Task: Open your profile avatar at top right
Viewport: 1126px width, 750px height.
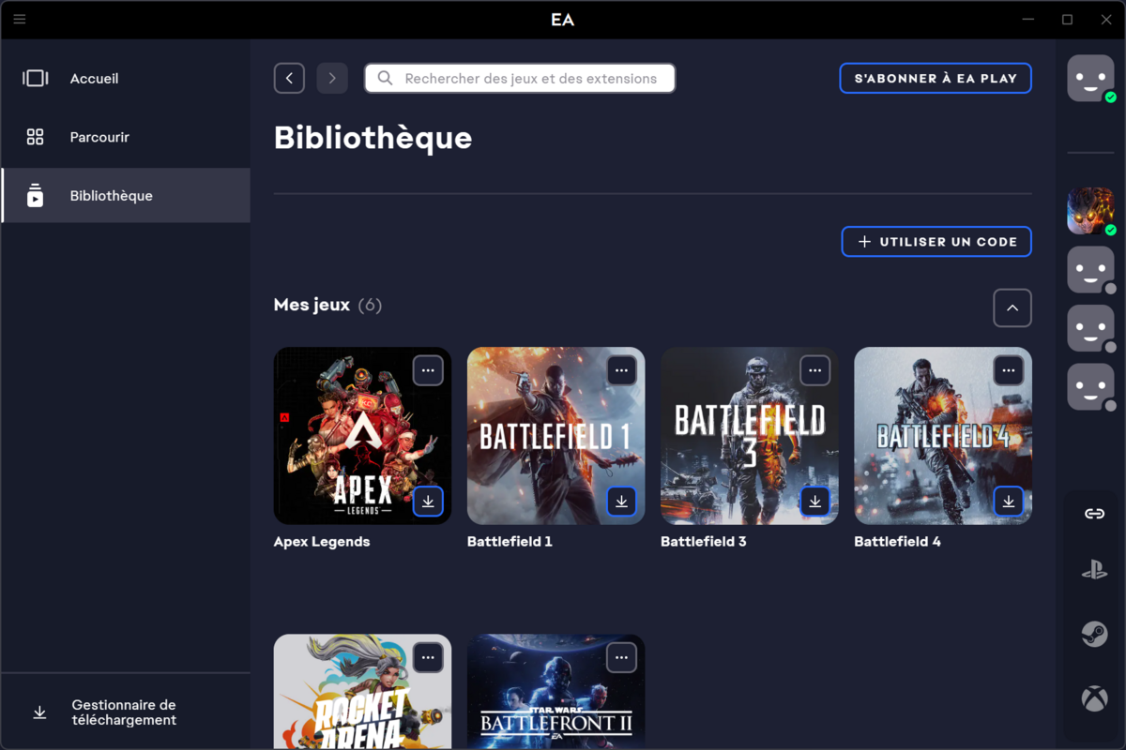Action: point(1090,78)
